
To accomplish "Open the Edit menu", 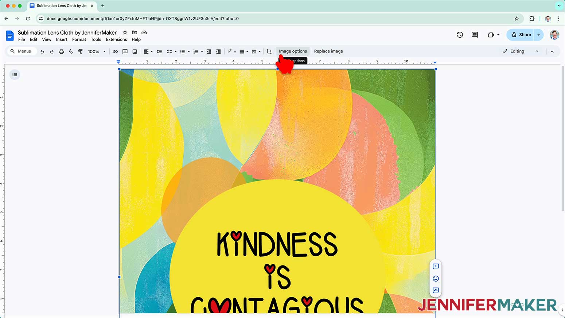I will click(x=34, y=39).
